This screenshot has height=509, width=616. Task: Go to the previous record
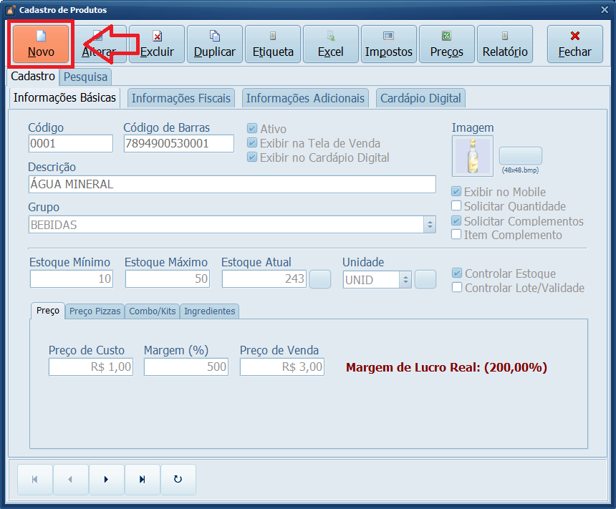[71, 479]
